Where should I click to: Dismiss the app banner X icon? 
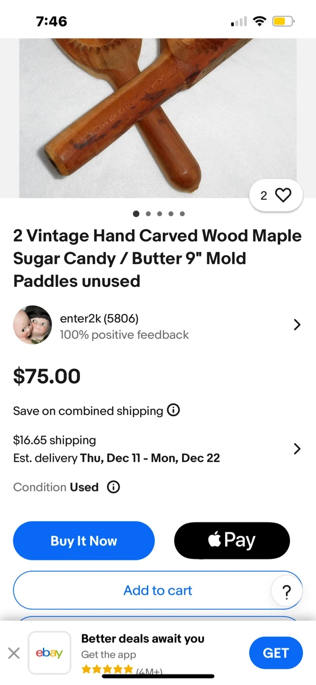(14, 653)
